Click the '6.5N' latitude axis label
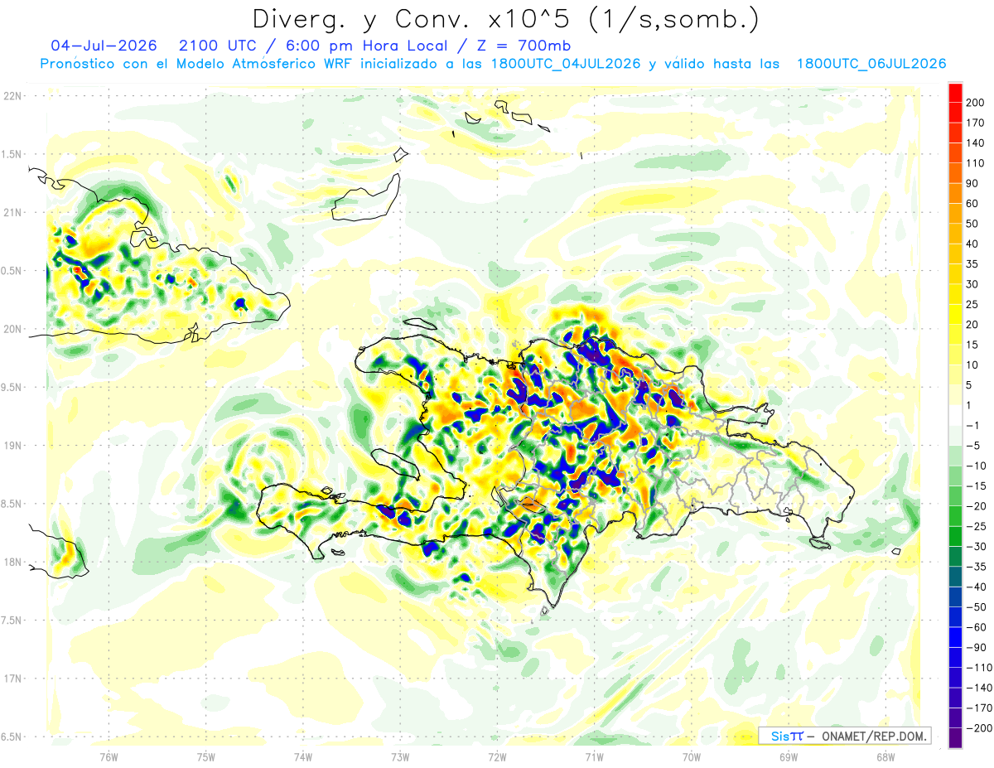994x768 pixels. pyautogui.click(x=12, y=737)
